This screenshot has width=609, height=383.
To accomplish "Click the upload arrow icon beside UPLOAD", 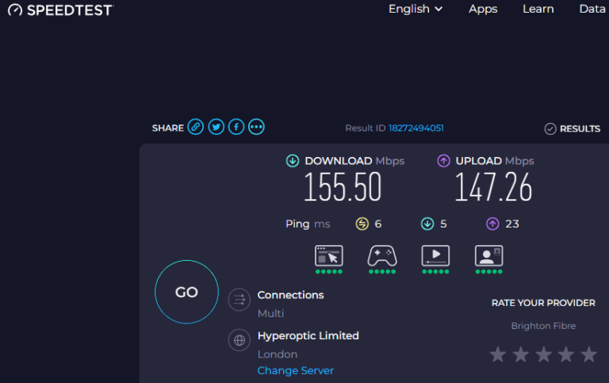I will pyautogui.click(x=443, y=161).
